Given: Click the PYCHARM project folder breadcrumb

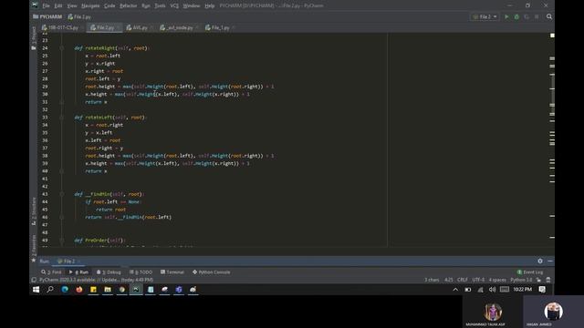Looking at the screenshot, I should point(47,16).
